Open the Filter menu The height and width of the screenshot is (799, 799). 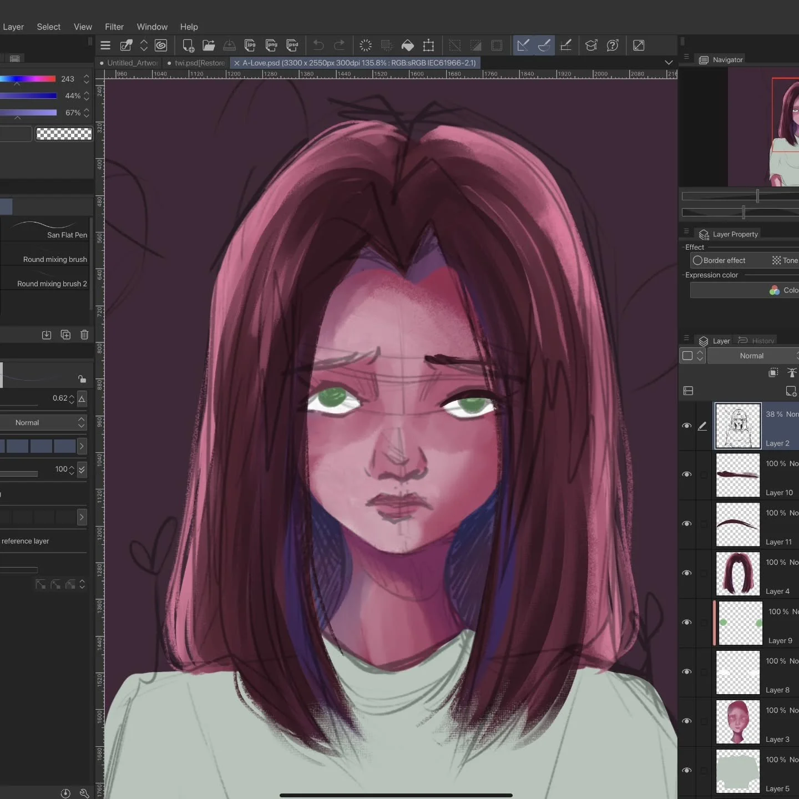(114, 27)
